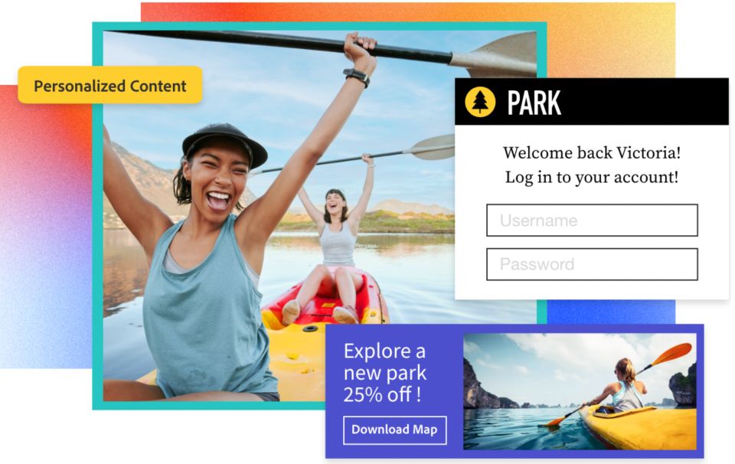The height and width of the screenshot is (464, 735).
Task: Select the Personalized Content yellow badge
Action: click(110, 85)
